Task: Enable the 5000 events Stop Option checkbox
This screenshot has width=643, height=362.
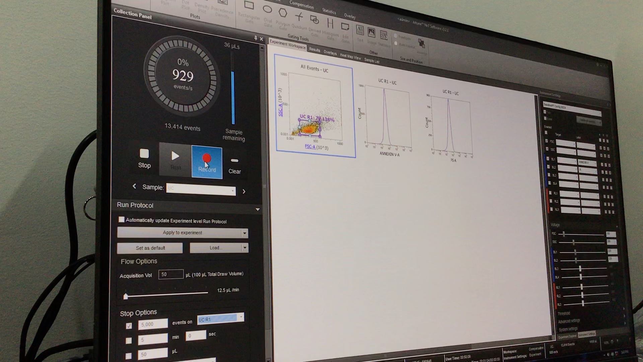Action: [129, 324]
